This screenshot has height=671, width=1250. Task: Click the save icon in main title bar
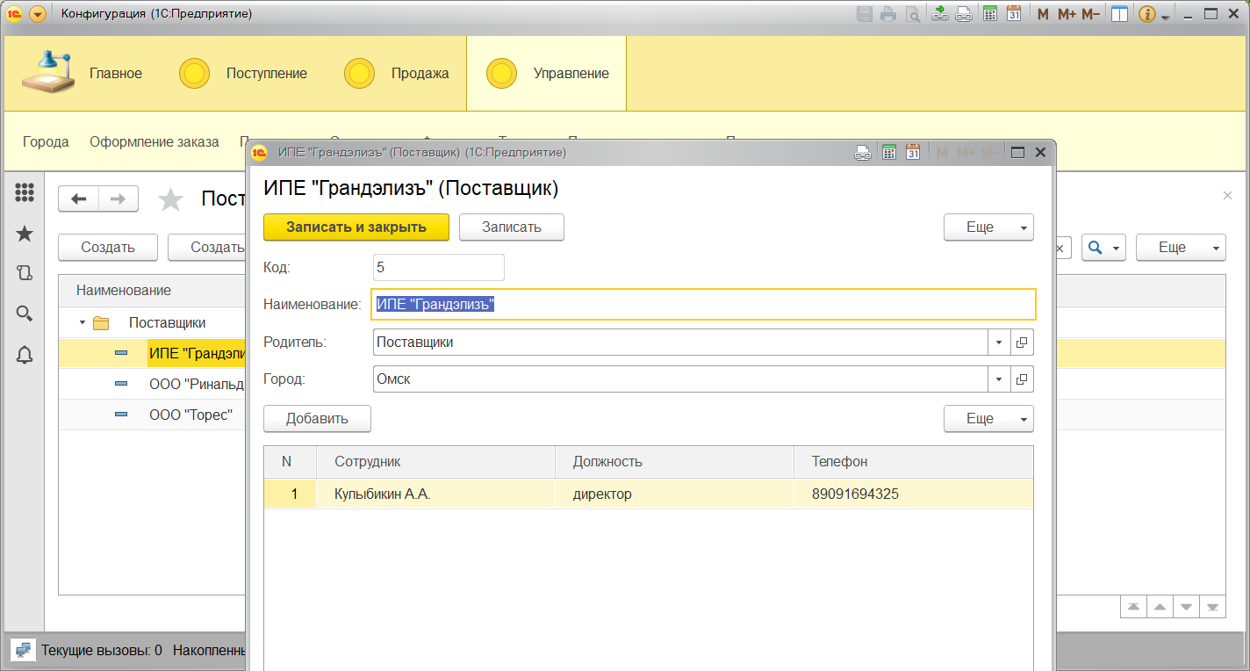(x=865, y=14)
